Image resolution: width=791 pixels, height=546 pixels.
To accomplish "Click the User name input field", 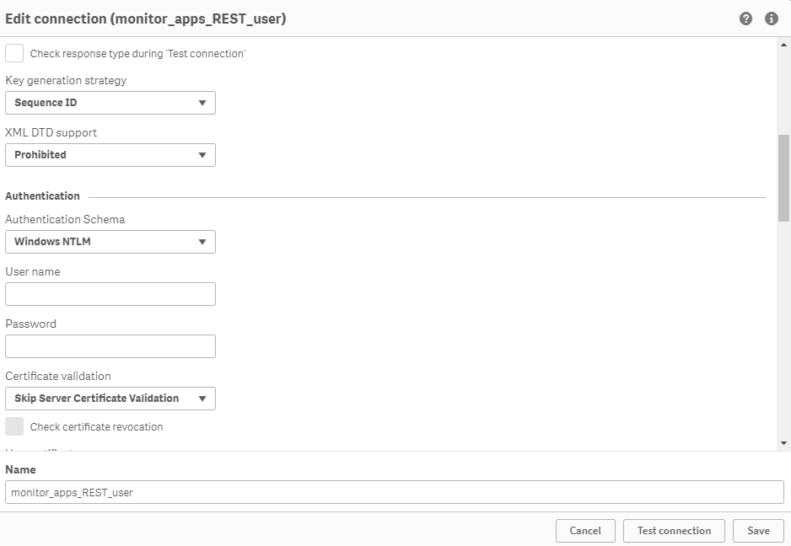I will point(110,294).
